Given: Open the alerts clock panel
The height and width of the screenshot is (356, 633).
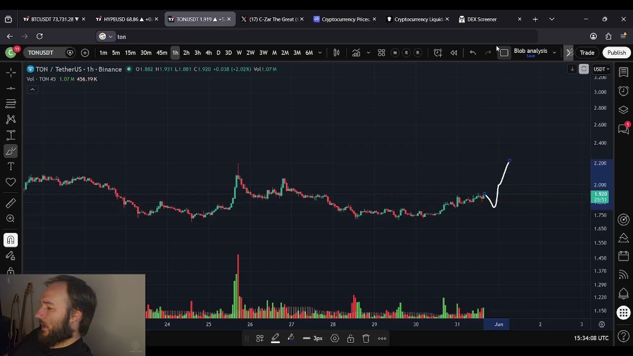Looking at the screenshot, I should [x=624, y=91].
